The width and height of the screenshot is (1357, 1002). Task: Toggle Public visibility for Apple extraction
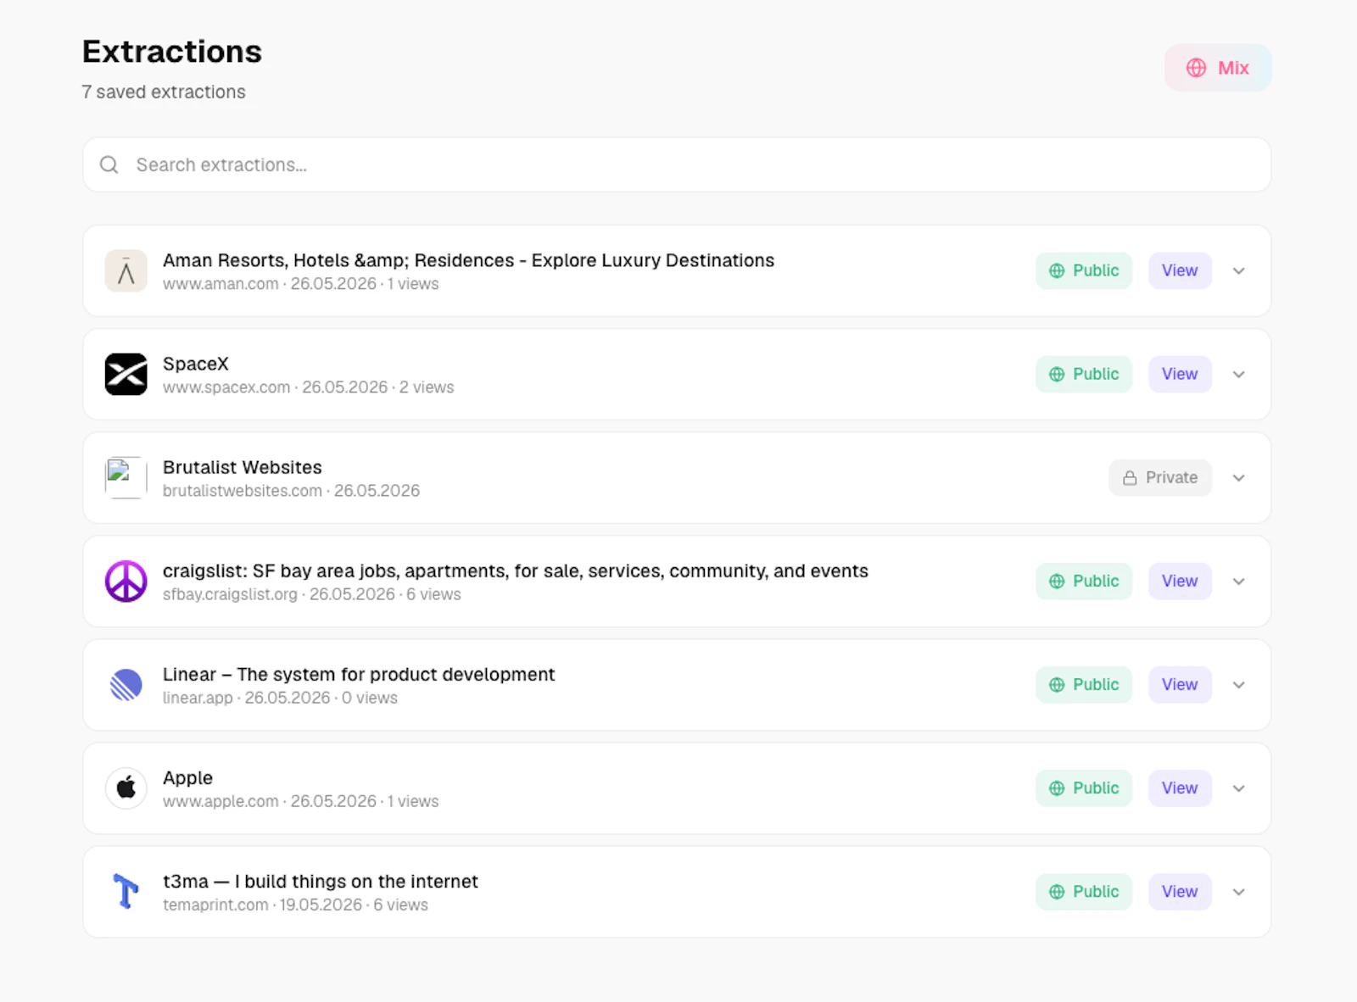1084,788
